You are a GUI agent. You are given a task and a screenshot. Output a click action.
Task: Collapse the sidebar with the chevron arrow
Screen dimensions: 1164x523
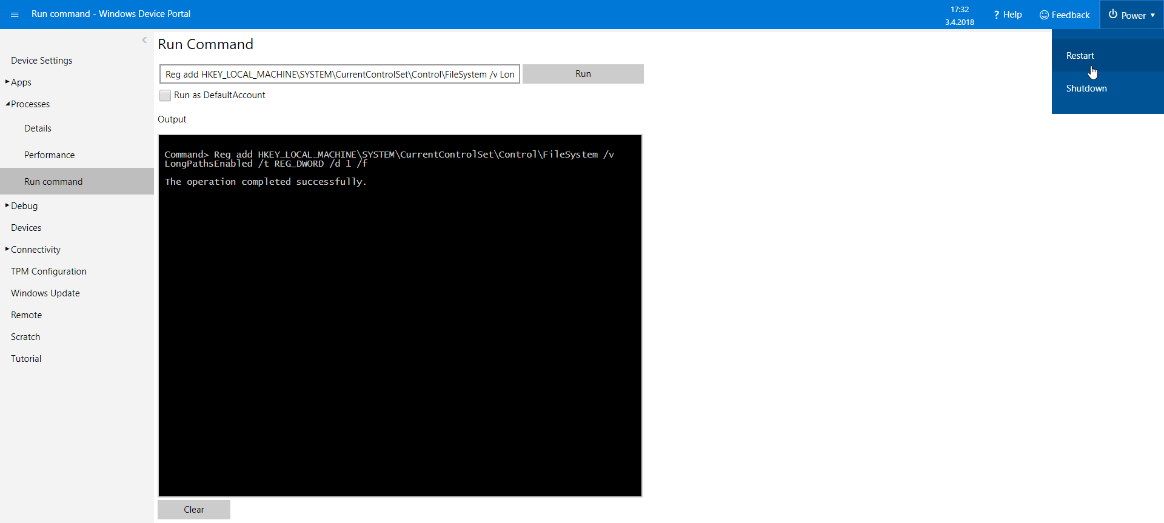coord(144,40)
